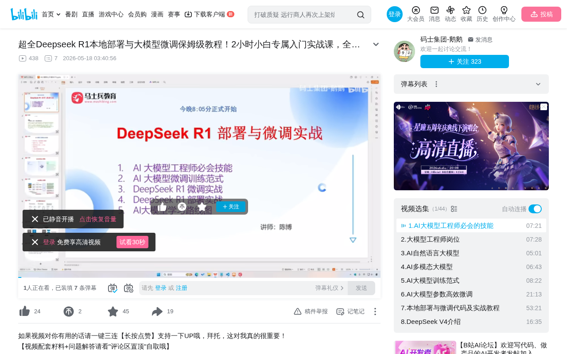The height and width of the screenshot is (354, 567).
Task: Expand the video title chevron
Action: tap(376, 44)
